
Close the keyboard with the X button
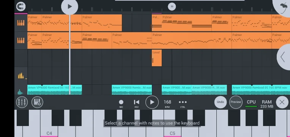282,102
